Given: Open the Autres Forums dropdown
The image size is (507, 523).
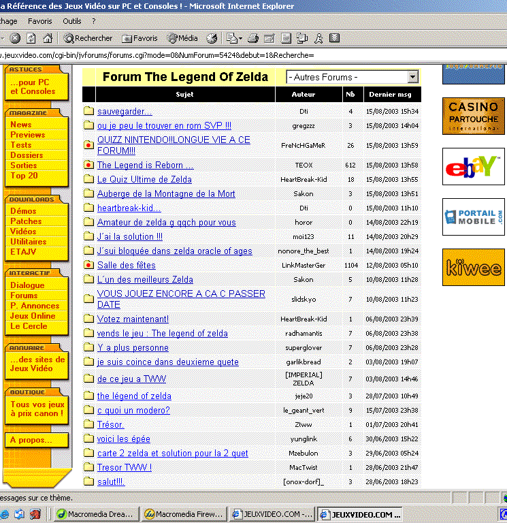Looking at the screenshot, I should (352, 78).
